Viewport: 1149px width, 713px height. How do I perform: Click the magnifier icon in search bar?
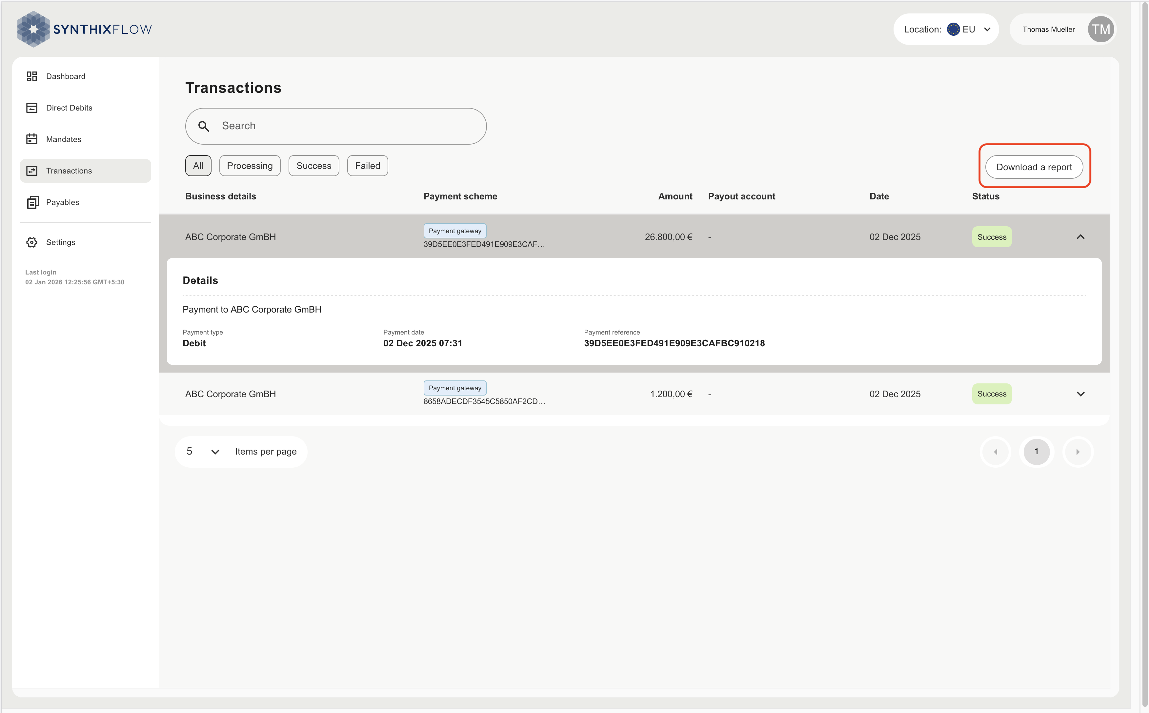(204, 126)
